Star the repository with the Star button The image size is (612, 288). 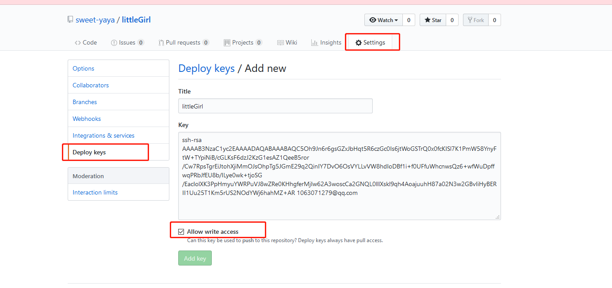point(433,20)
